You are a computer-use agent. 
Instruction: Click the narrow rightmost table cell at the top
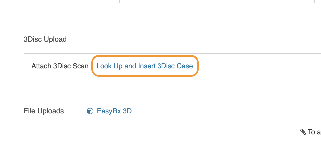[x=318, y=1]
